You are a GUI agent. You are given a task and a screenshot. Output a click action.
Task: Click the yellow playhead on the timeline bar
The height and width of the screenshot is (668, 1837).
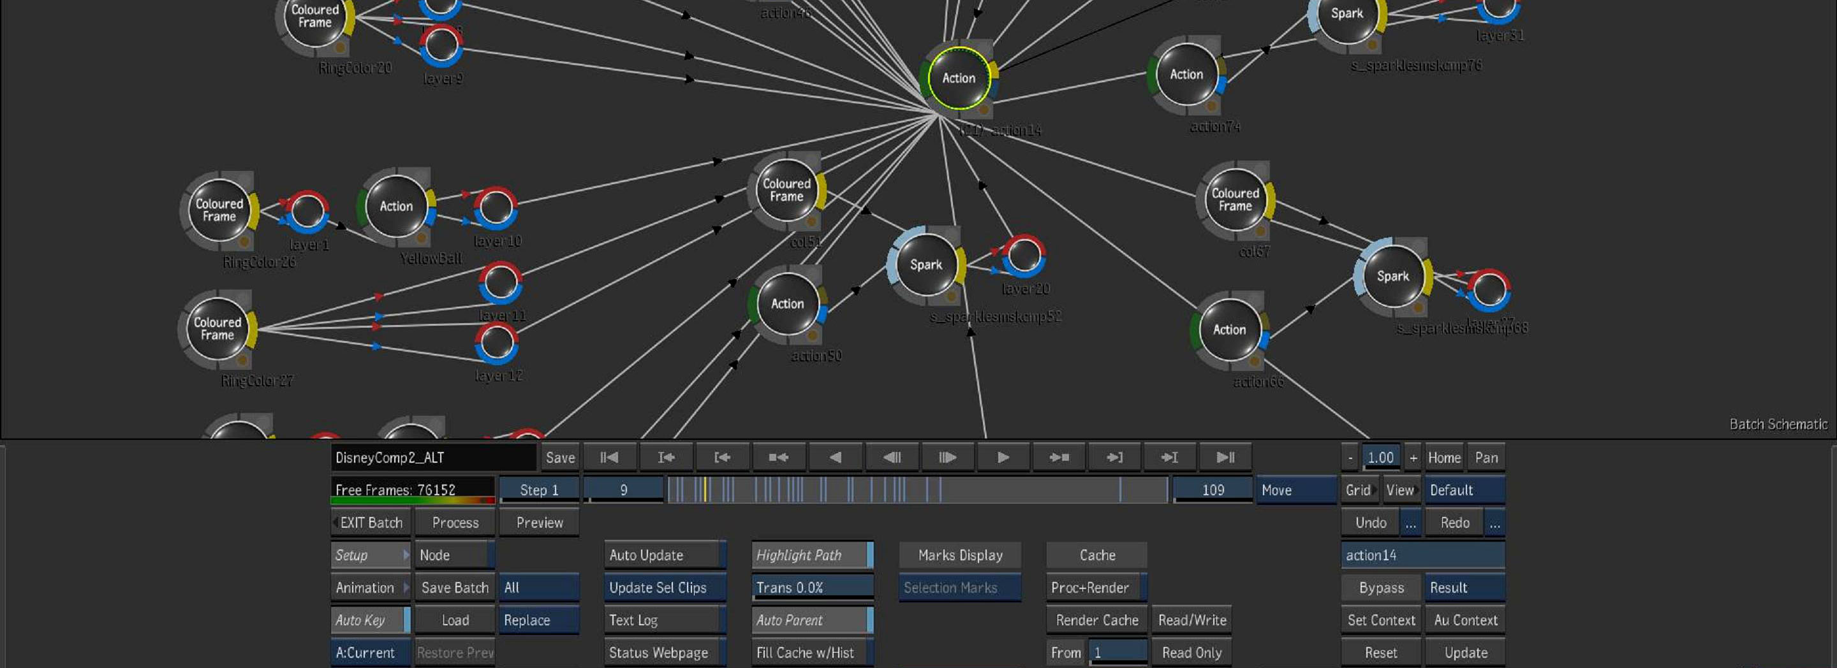(705, 491)
